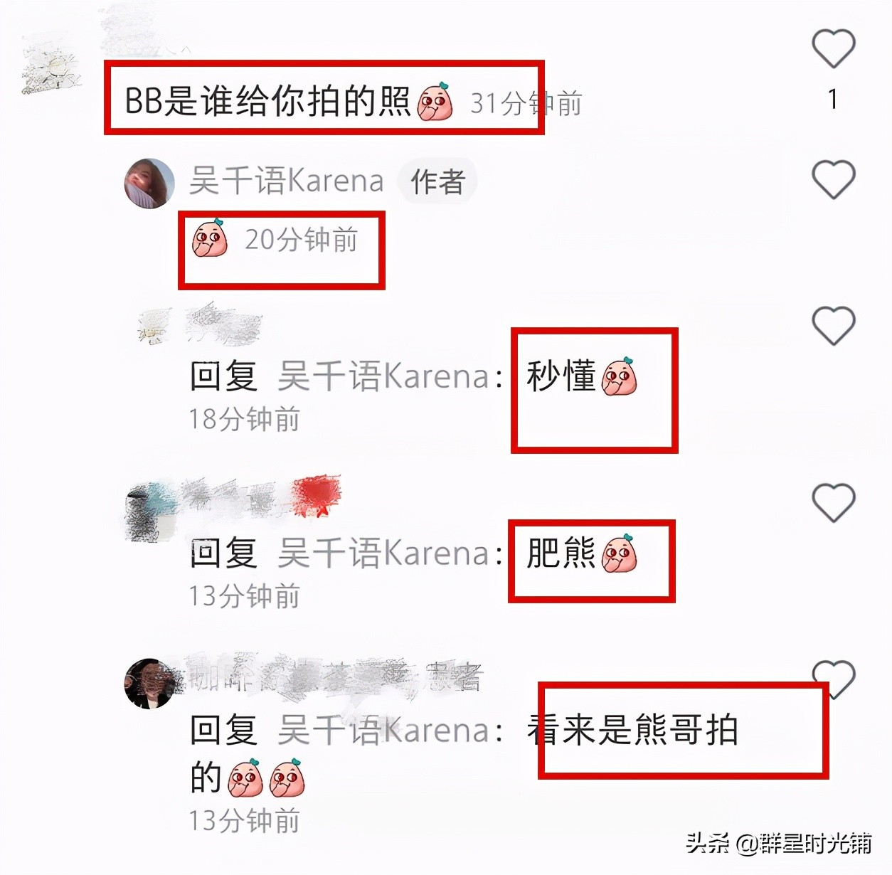Like 吴千语Karena's emoji reply
The height and width of the screenshot is (875, 892).
833,179
